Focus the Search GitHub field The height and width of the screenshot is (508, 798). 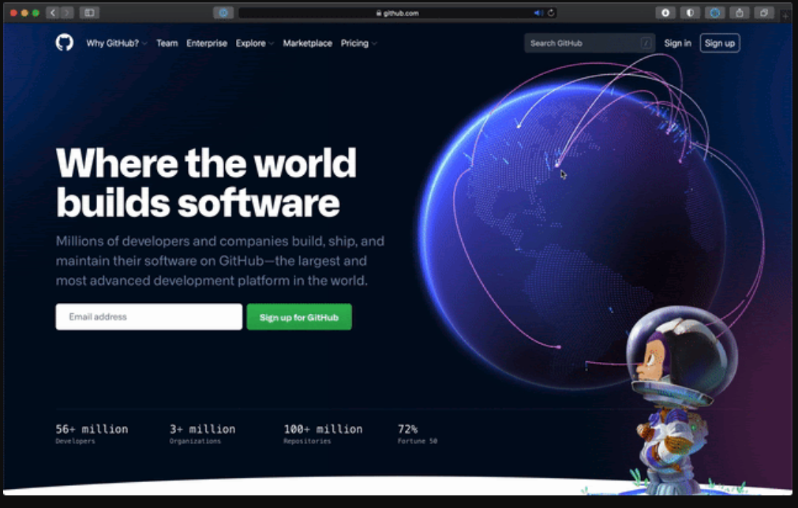(x=590, y=43)
